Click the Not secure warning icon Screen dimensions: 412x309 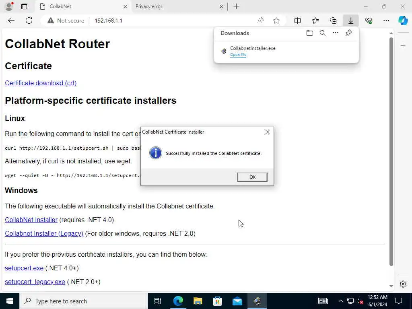[x=51, y=21]
